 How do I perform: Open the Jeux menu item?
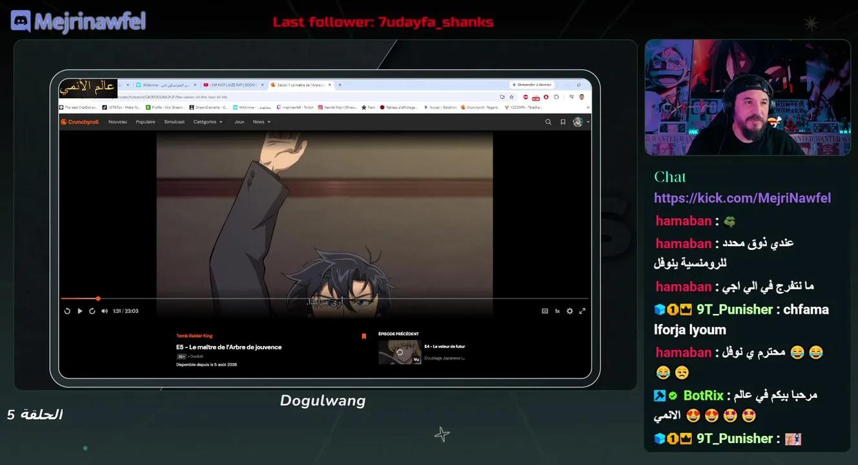pos(239,121)
